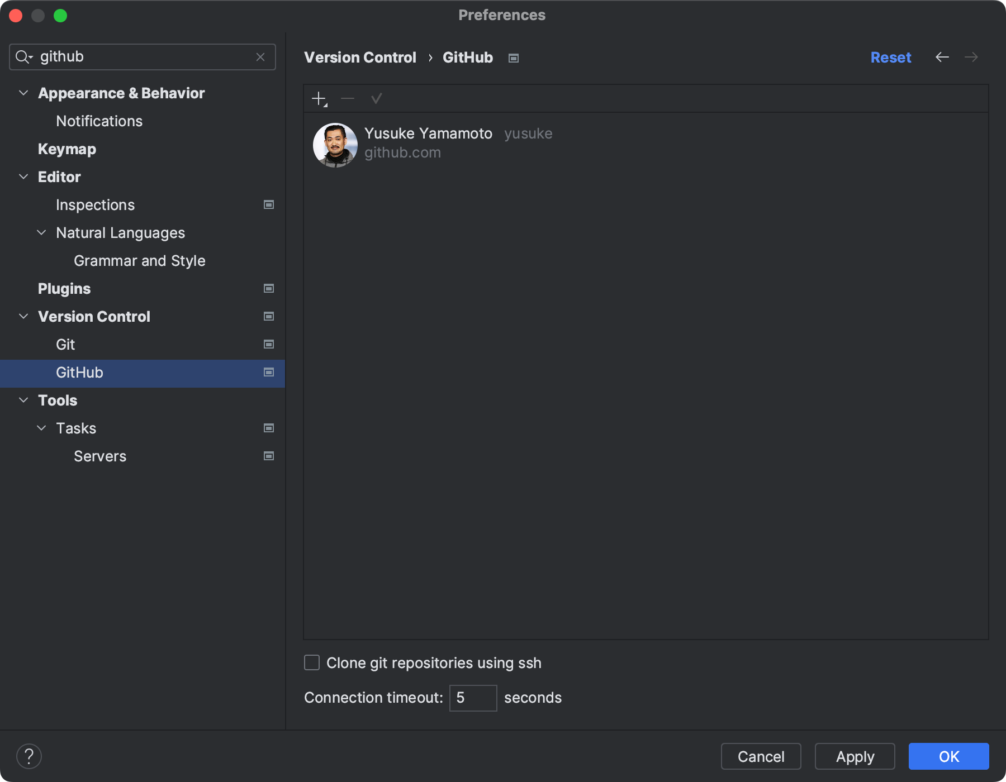Select Inspections in settings tree

pyautogui.click(x=95, y=205)
